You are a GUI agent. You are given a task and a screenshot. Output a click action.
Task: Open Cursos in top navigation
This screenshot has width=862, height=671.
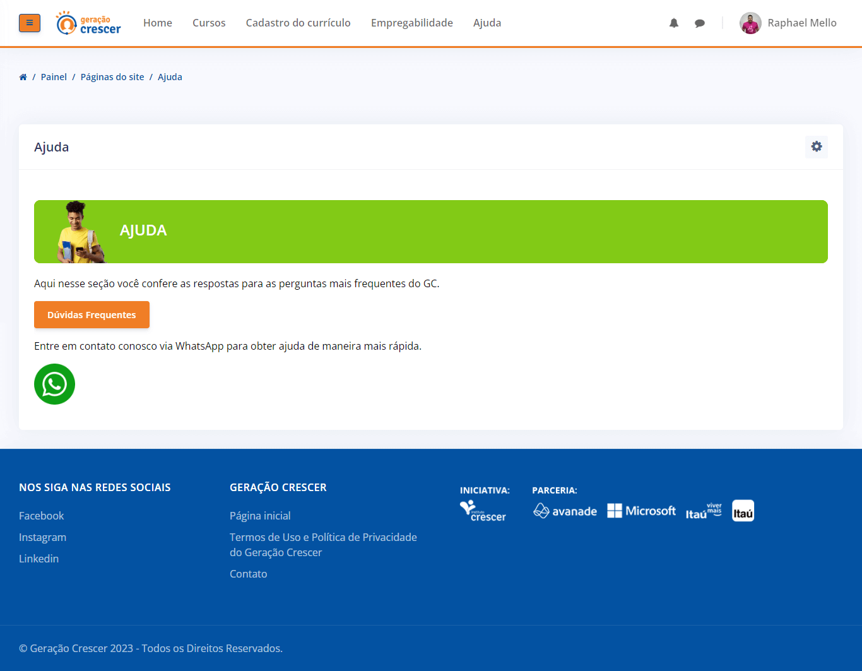(x=209, y=23)
